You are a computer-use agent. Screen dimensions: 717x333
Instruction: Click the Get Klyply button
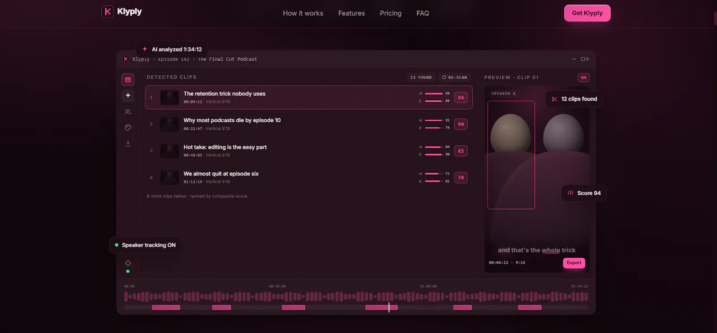coord(587,13)
